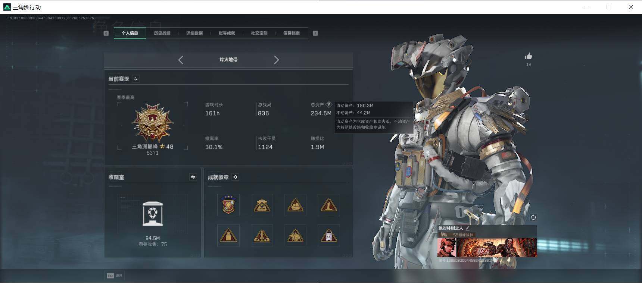
Task: Click the 撤离率 30.1% value
Action: (214, 147)
